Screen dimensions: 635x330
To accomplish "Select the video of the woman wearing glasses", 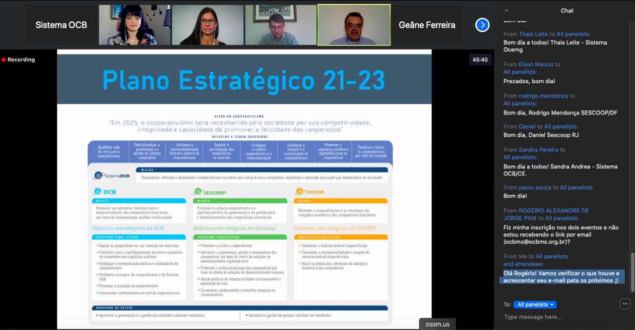I will [208, 25].
